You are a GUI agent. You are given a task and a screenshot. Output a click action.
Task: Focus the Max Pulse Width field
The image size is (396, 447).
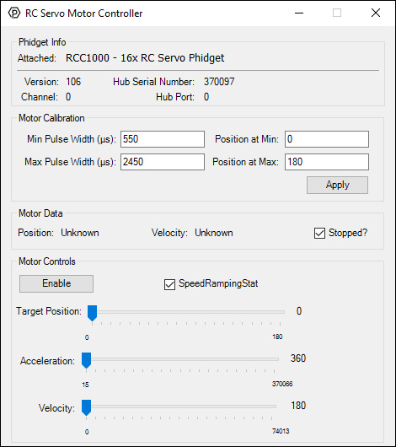click(163, 162)
